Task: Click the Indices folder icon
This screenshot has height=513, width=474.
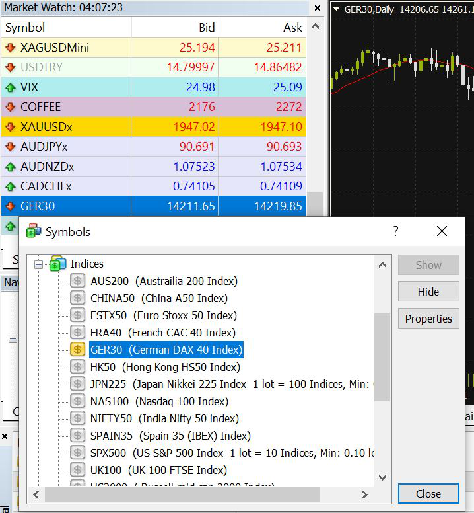Action: (57, 264)
